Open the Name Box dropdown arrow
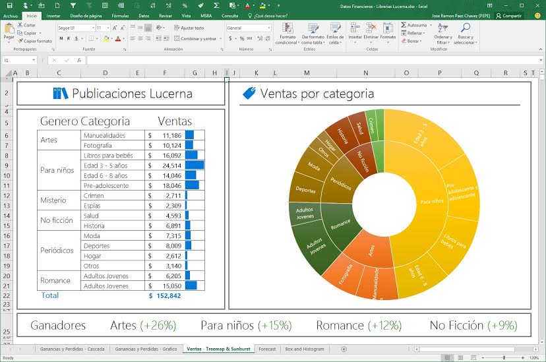Viewport: 546px width, 362px height. [34, 60]
